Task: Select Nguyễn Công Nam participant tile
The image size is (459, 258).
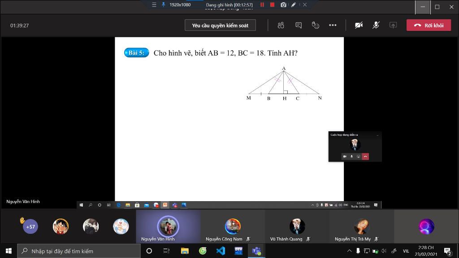Action: click(233, 226)
